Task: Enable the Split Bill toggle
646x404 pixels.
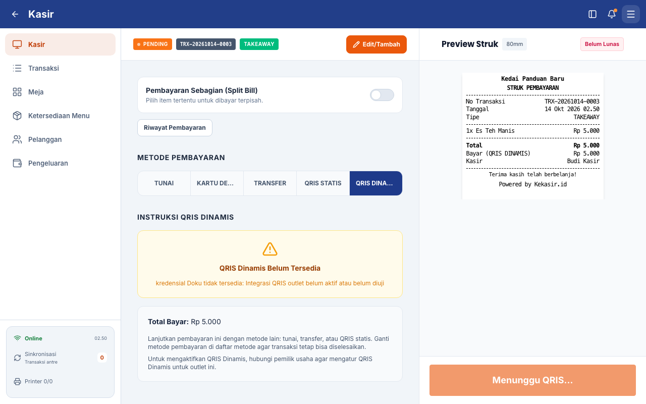Action: 382,95
